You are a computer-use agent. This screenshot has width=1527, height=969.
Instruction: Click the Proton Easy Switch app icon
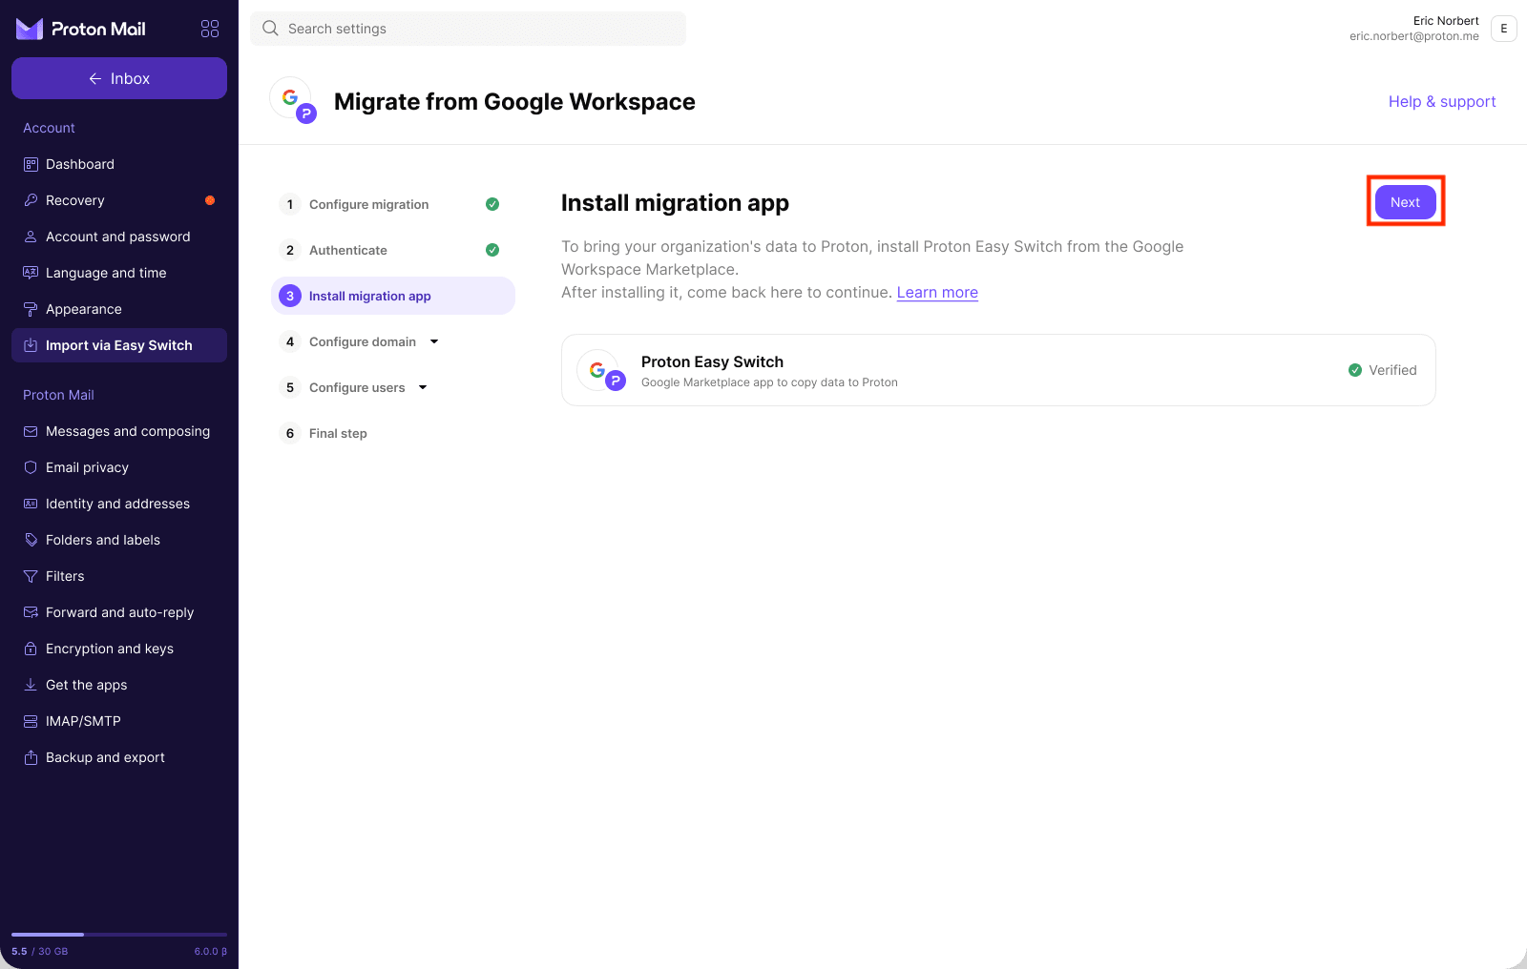click(x=601, y=370)
